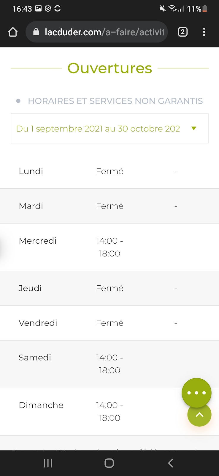The width and height of the screenshot is (219, 476).
Task: Expand the date range dropdown arrow
Action: (x=194, y=129)
